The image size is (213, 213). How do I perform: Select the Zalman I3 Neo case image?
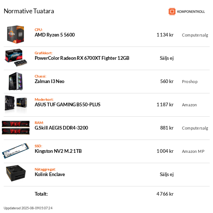(16, 81)
